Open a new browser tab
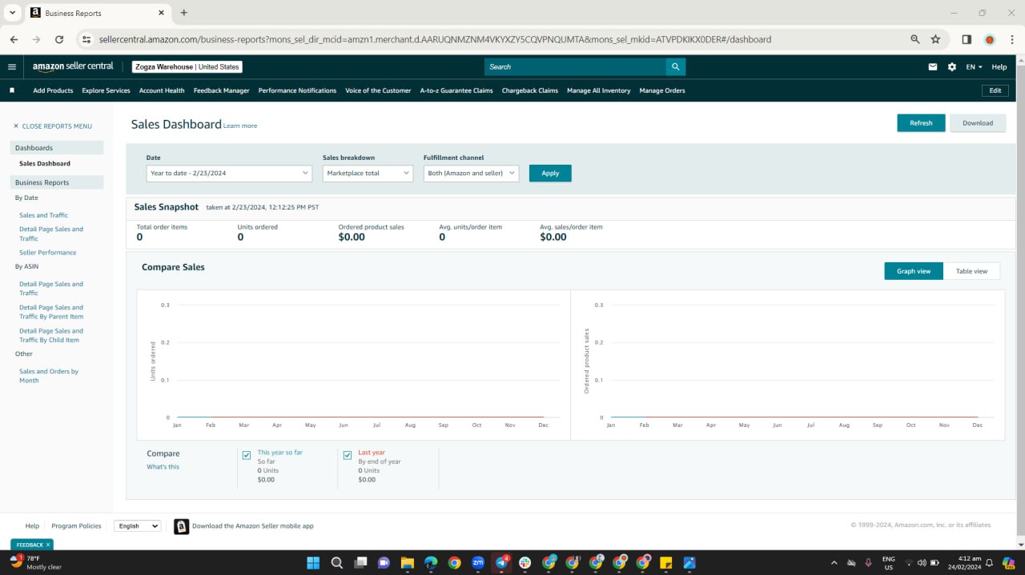The image size is (1025, 575). 183,13
